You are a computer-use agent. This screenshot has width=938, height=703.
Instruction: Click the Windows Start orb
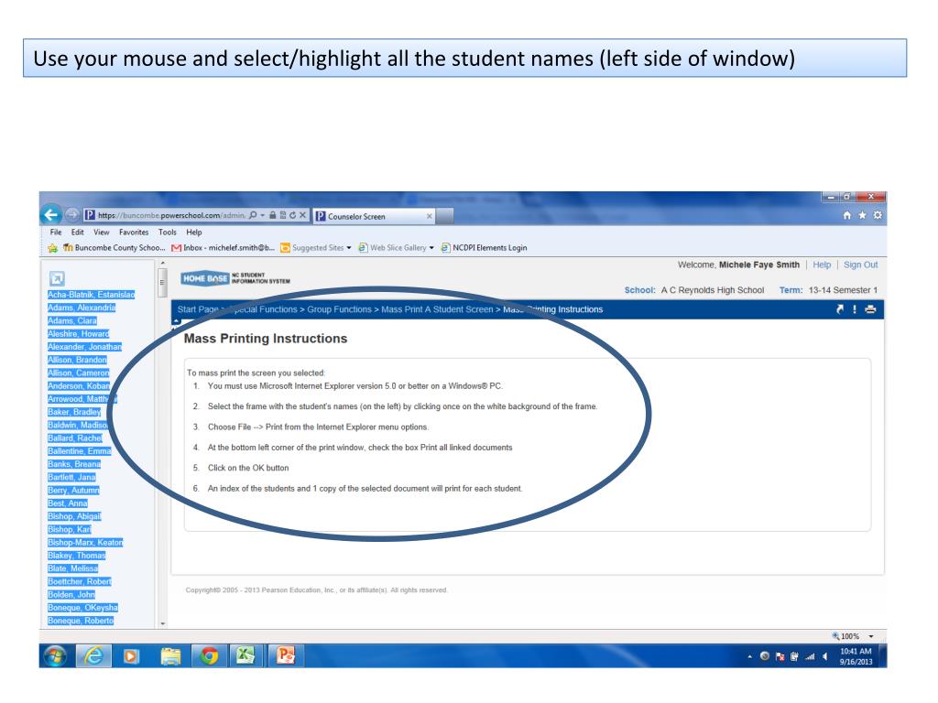point(55,655)
